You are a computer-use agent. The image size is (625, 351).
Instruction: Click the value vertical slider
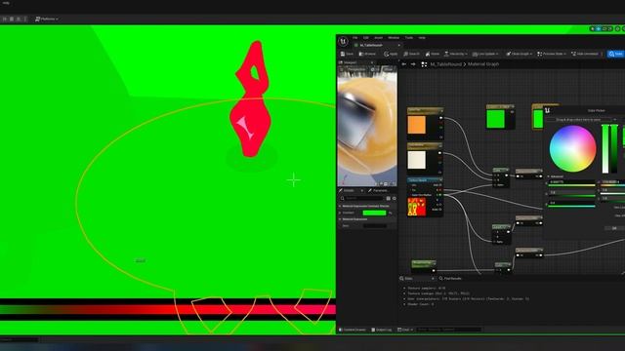pos(614,149)
